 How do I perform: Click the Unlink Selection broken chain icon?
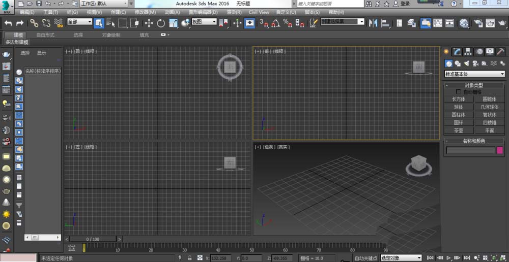click(46, 23)
